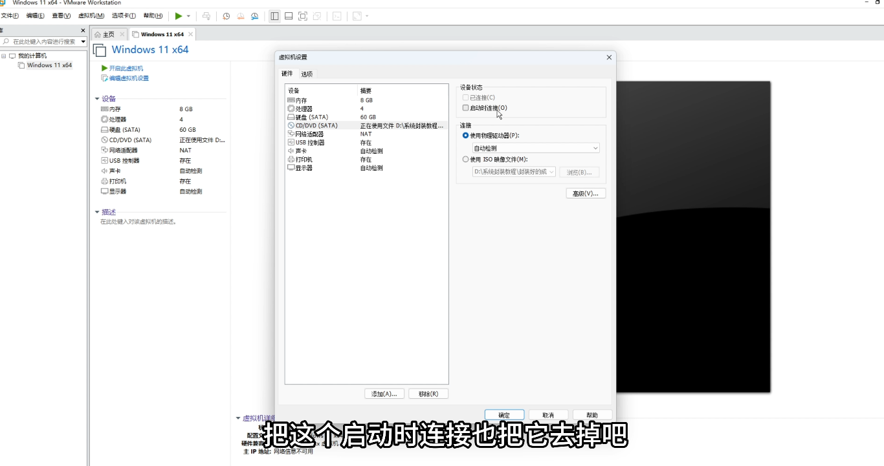The height and width of the screenshot is (466, 884).
Task: Open the 文件 menu
Action: point(10,16)
